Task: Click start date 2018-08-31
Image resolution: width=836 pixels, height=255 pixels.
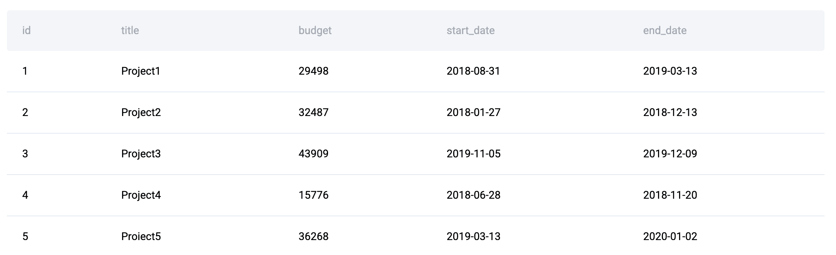Action: (473, 71)
